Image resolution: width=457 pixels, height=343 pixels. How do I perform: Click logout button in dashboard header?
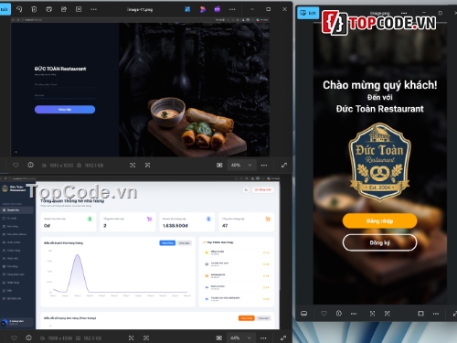click(x=262, y=189)
